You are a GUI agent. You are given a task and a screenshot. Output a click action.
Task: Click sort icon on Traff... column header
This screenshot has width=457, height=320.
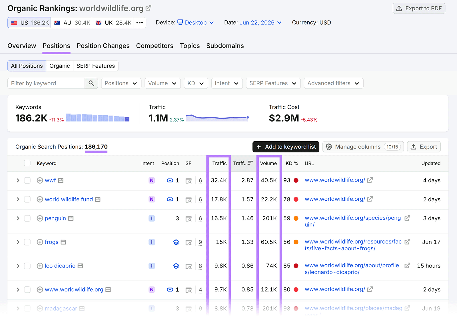250,163
